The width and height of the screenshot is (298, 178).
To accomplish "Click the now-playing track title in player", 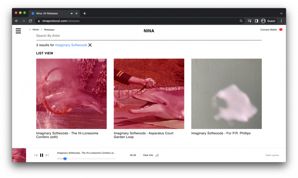I will pos(86,153).
